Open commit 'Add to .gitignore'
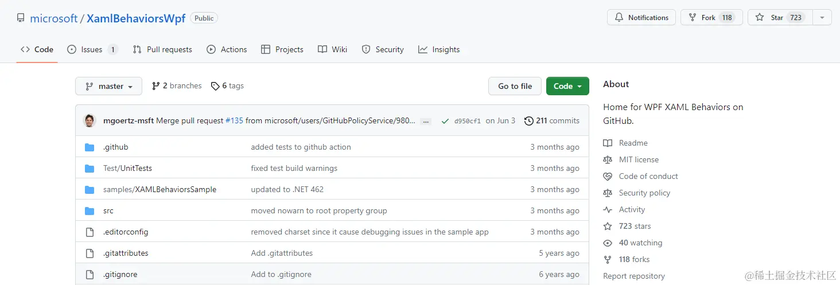 click(x=281, y=275)
